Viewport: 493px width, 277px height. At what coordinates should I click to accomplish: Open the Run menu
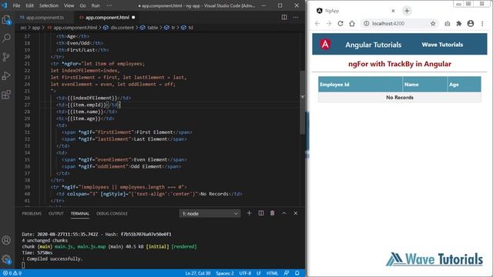point(96,5)
